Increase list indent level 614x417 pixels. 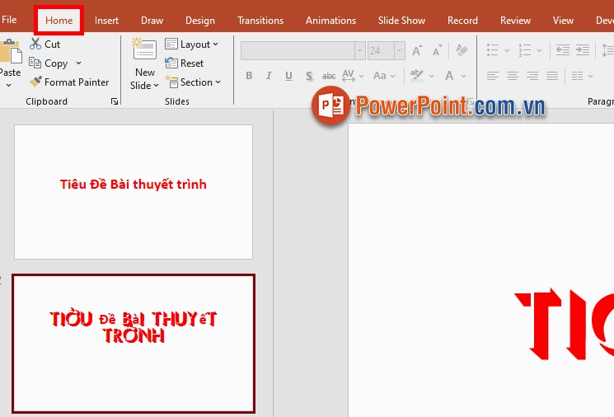[x=583, y=50]
